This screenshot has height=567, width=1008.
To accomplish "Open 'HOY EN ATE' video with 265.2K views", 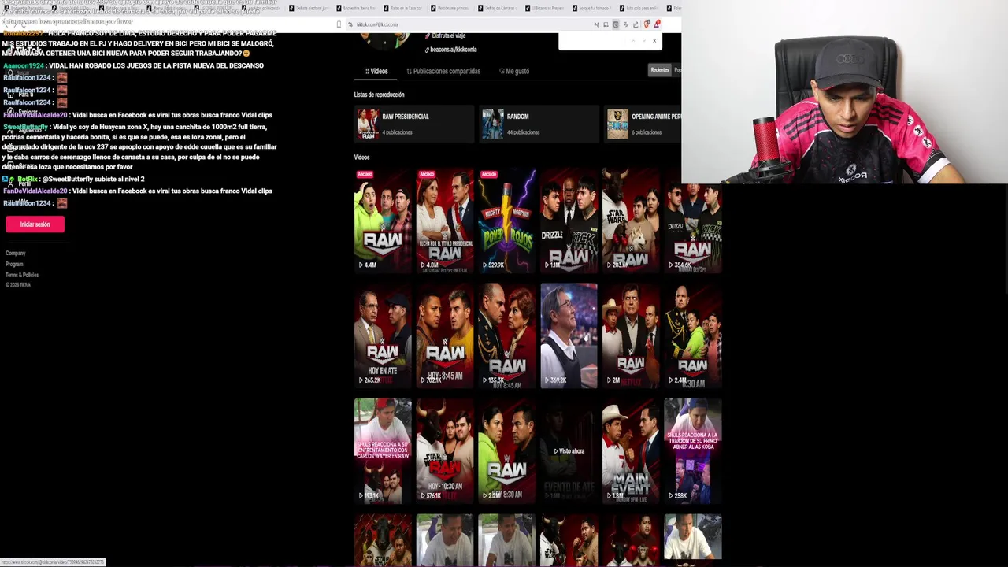I will click(x=383, y=335).
